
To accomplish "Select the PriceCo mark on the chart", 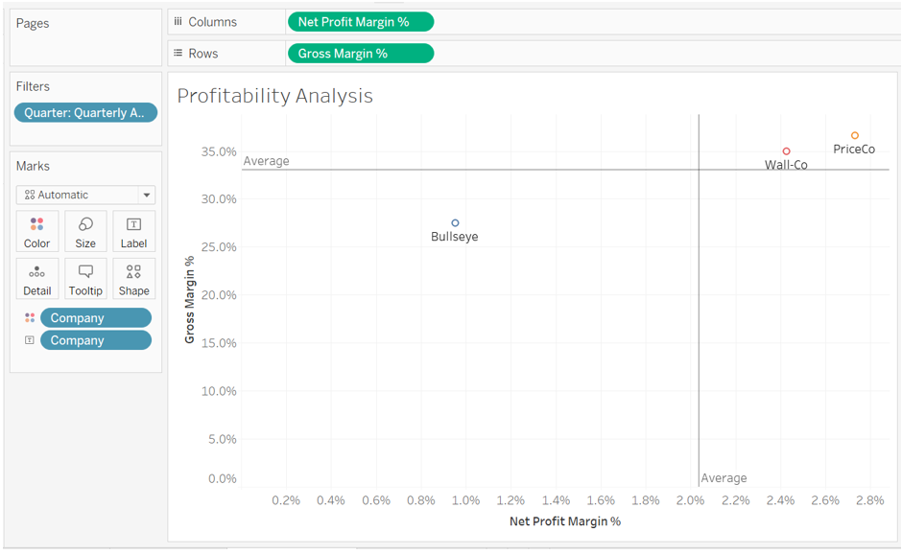I will point(854,134).
